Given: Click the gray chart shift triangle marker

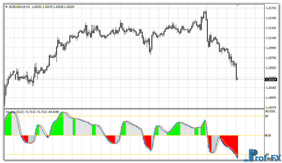Looking at the screenshot, I should click(238, 5).
